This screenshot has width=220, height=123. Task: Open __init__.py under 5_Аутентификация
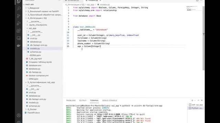pos(34,89)
